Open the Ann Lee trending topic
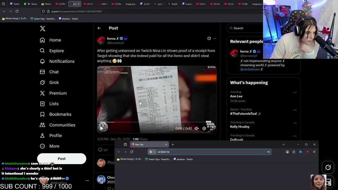Viewport: 338px width, 190px height. (236, 96)
